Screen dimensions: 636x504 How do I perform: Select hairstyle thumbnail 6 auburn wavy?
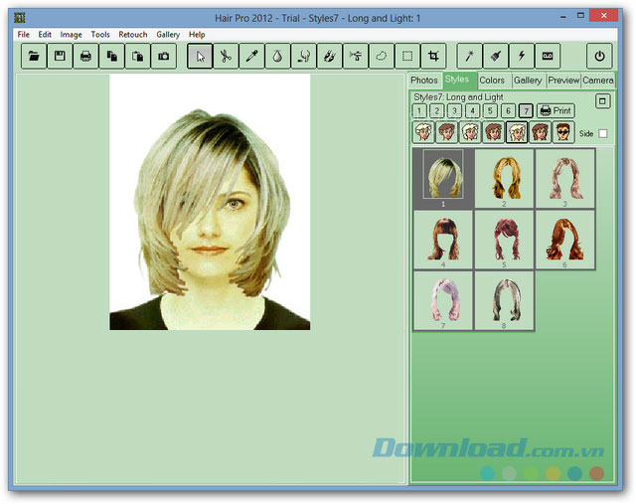point(565,240)
